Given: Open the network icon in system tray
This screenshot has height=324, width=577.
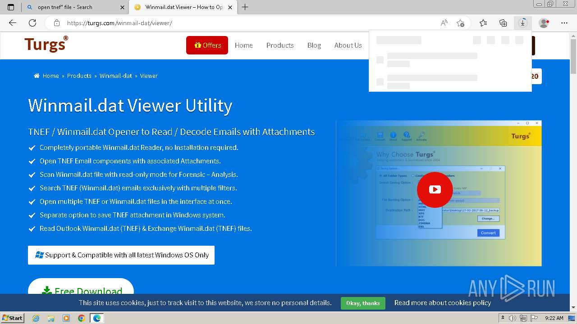Looking at the screenshot, I should (523, 318).
